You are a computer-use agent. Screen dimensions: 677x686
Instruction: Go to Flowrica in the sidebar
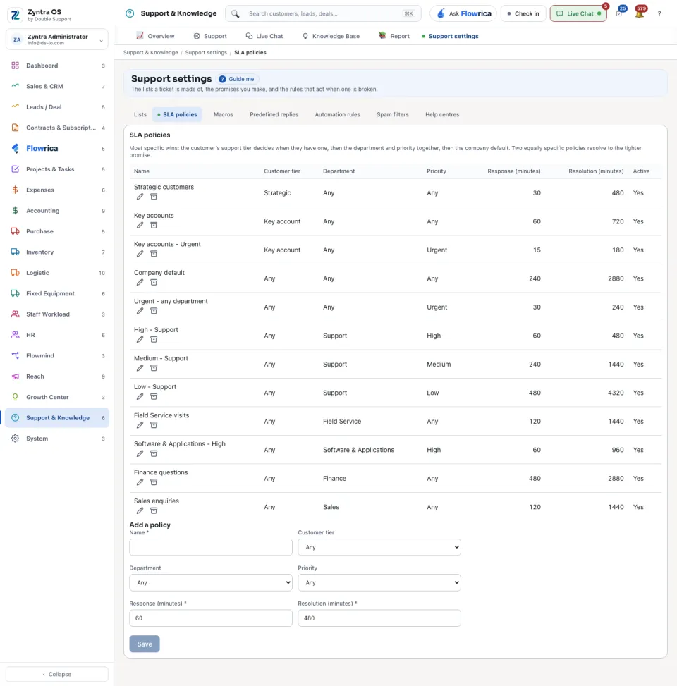(x=57, y=148)
